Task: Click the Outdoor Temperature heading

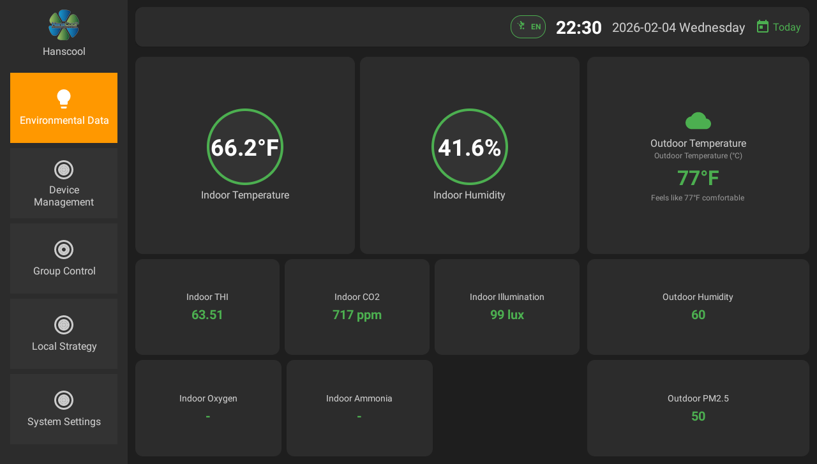Action: click(698, 144)
